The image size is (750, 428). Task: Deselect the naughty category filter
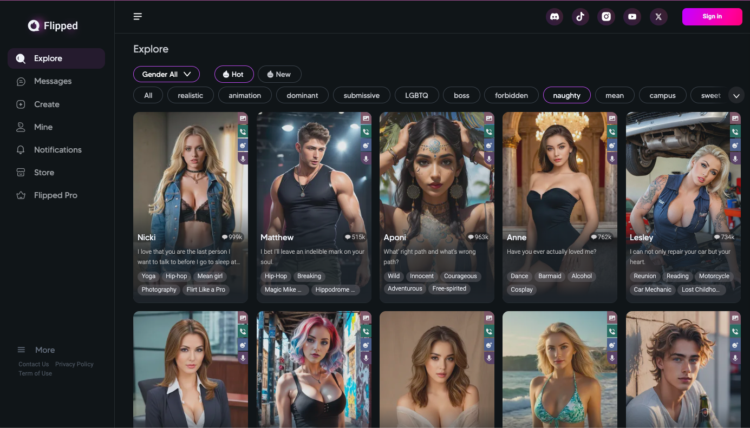click(567, 95)
